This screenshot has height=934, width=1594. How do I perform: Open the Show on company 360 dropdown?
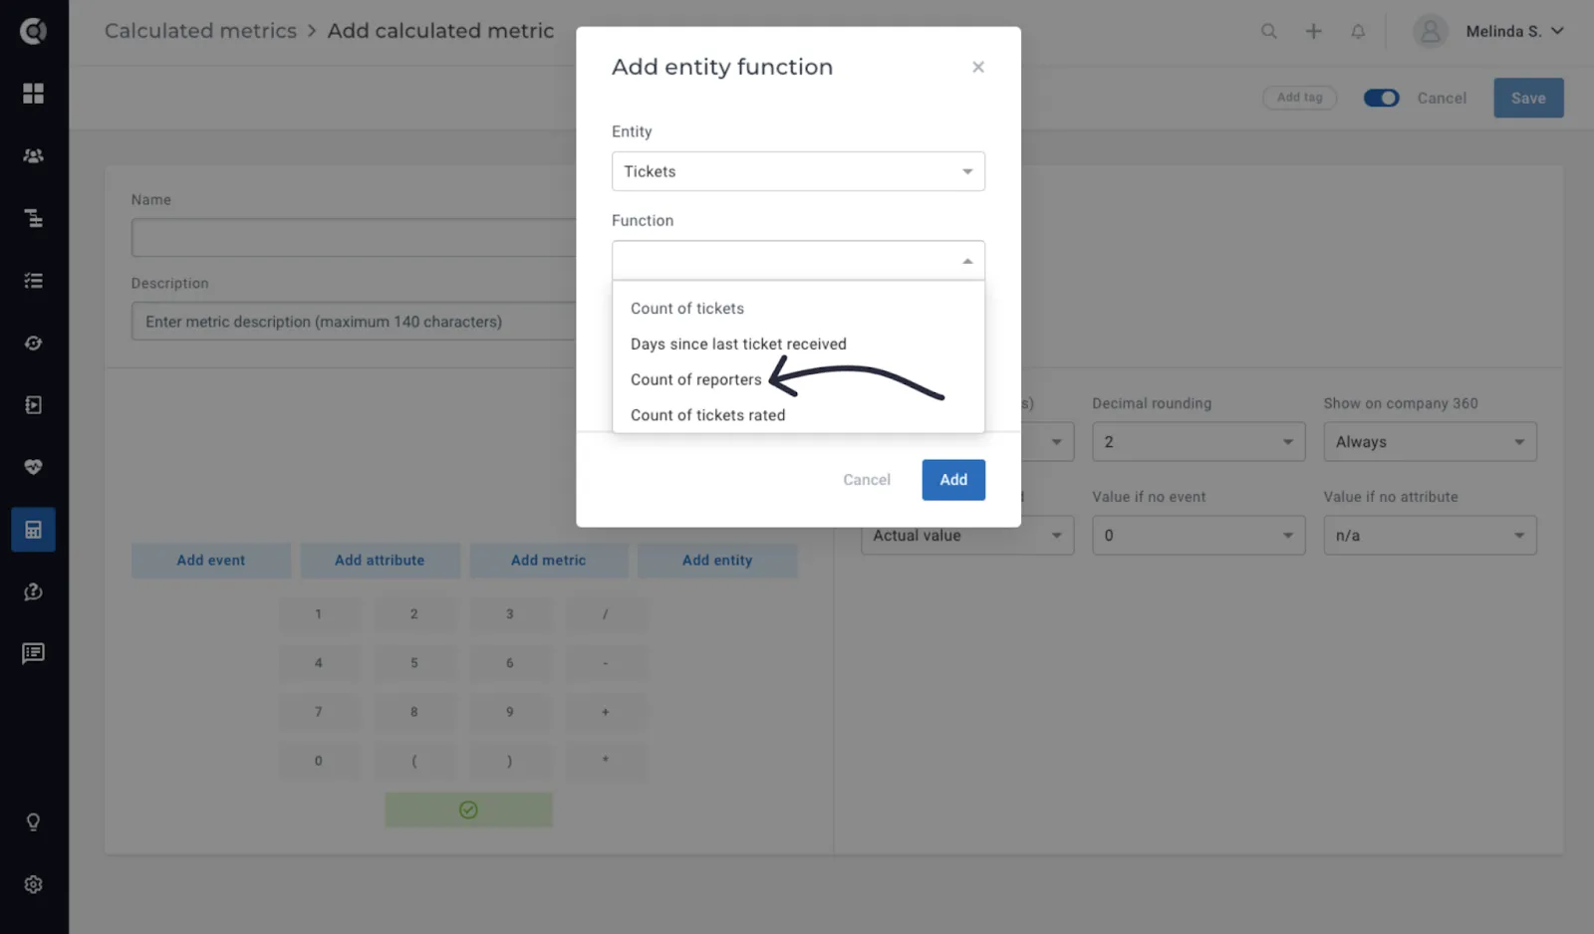(1430, 442)
